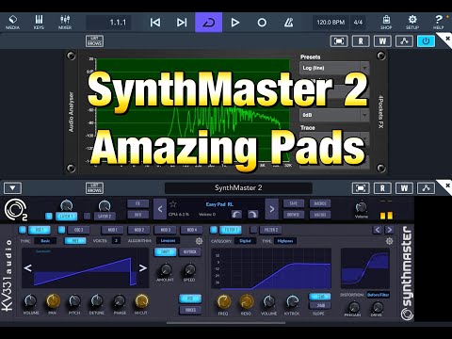Select the OSC 1 tab

40,230
